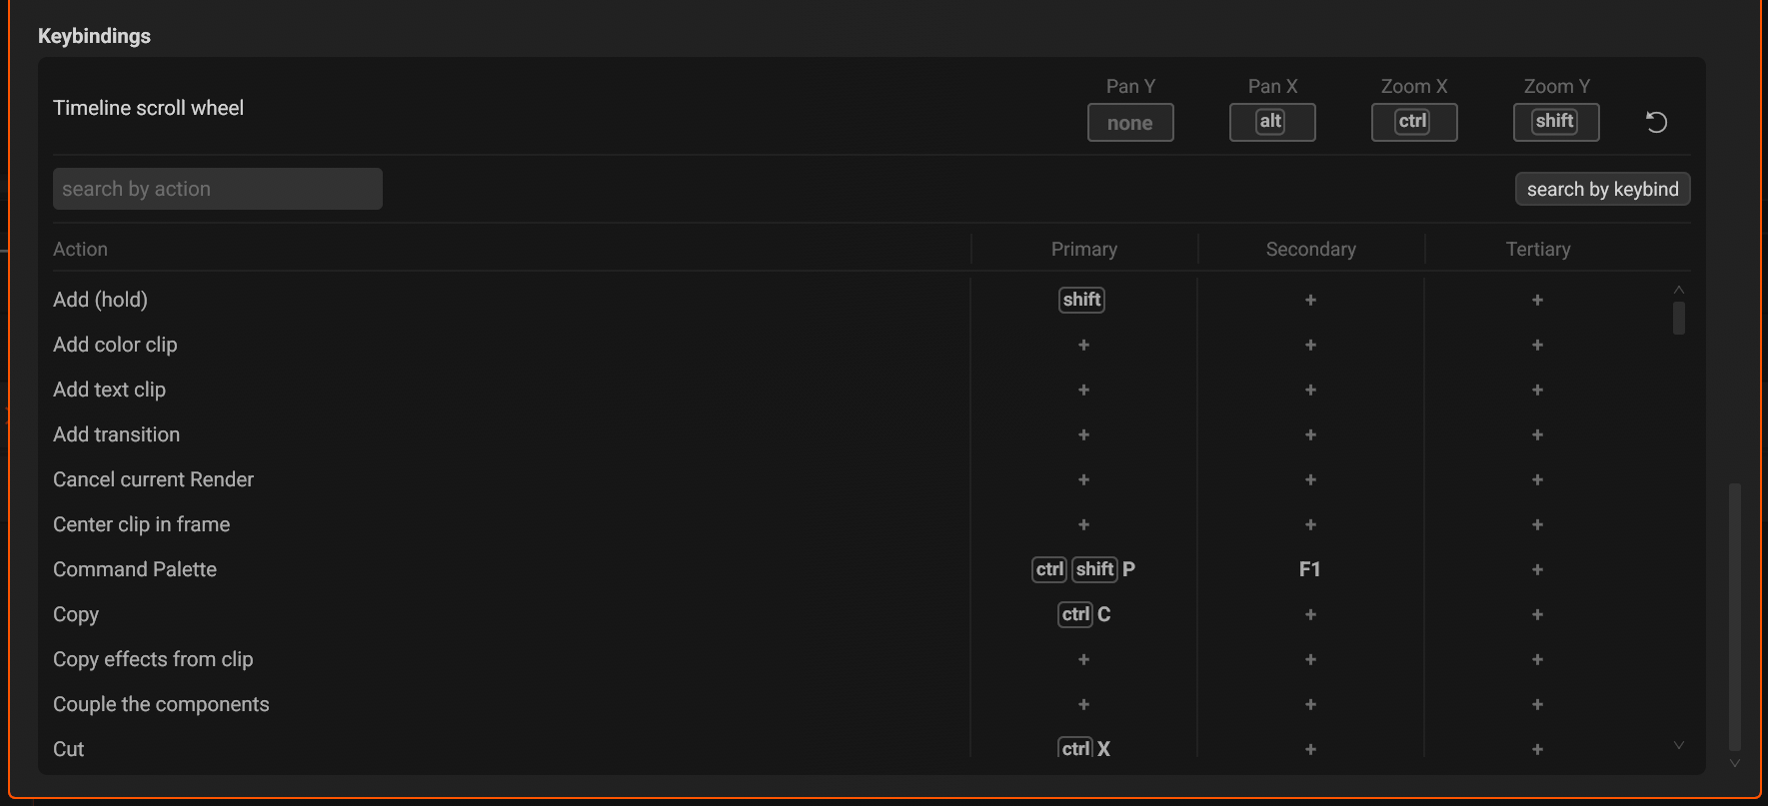Add tertiary keybind for Add (hold)
Image resolution: width=1768 pixels, height=806 pixels.
[x=1537, y=300]
